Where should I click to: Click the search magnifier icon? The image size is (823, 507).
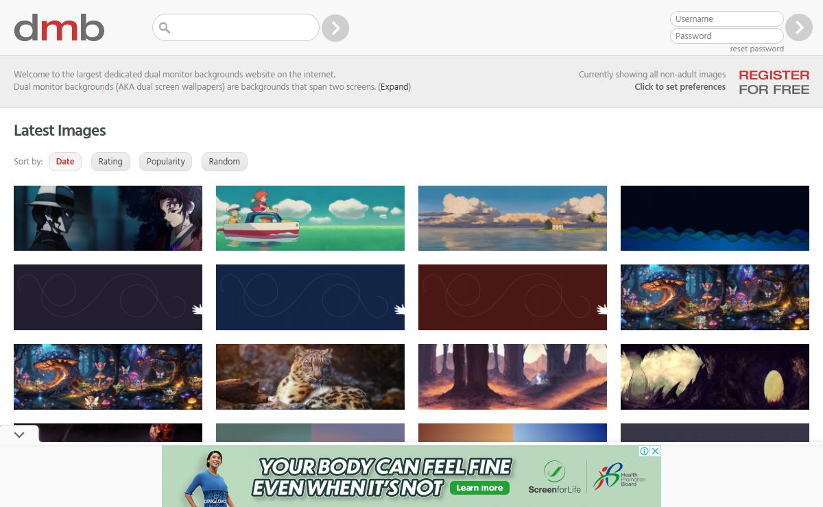165,28
